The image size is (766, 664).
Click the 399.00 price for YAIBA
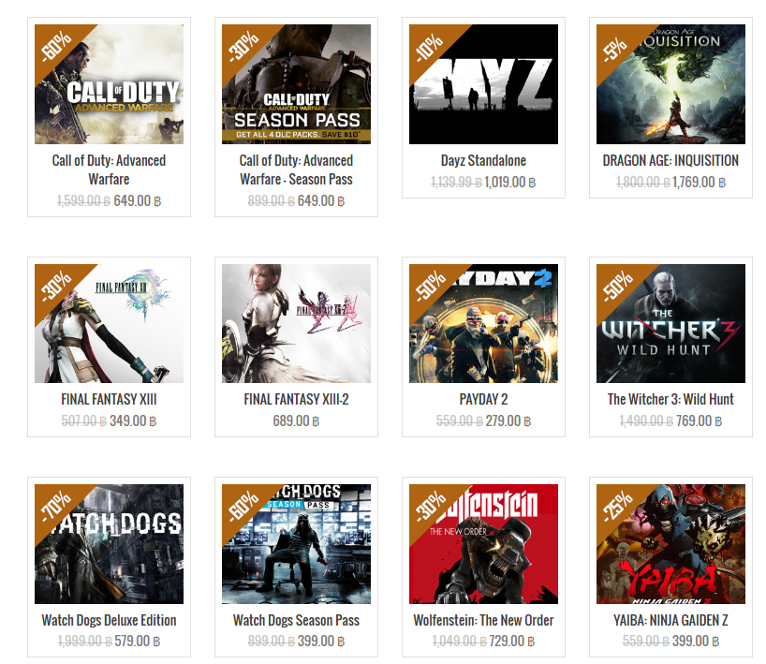coord(695,641)
